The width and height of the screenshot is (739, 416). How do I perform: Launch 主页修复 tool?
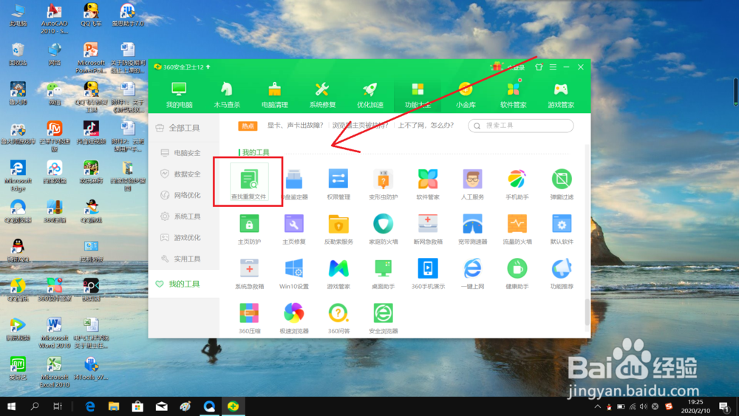(294, 228)
